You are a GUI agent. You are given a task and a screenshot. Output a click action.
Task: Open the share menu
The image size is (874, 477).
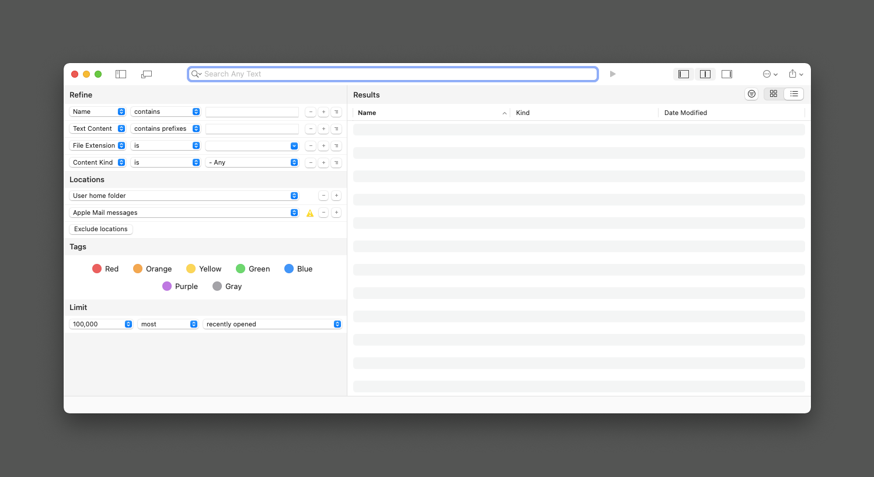pos(796,74)
